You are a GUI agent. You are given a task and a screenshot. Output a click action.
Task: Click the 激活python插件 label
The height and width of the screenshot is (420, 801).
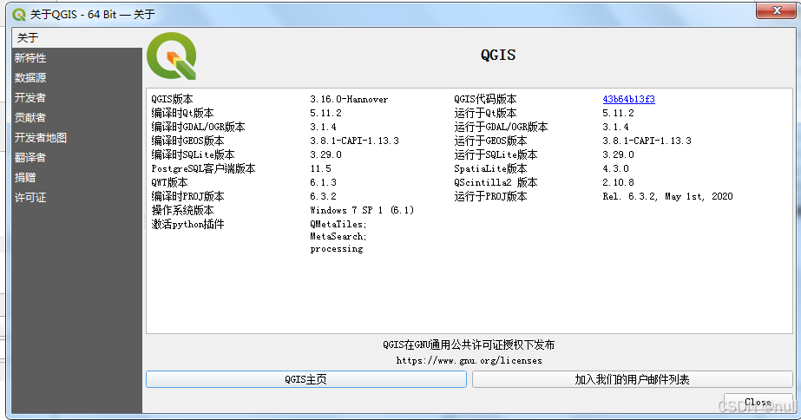(x=187, y=224)
